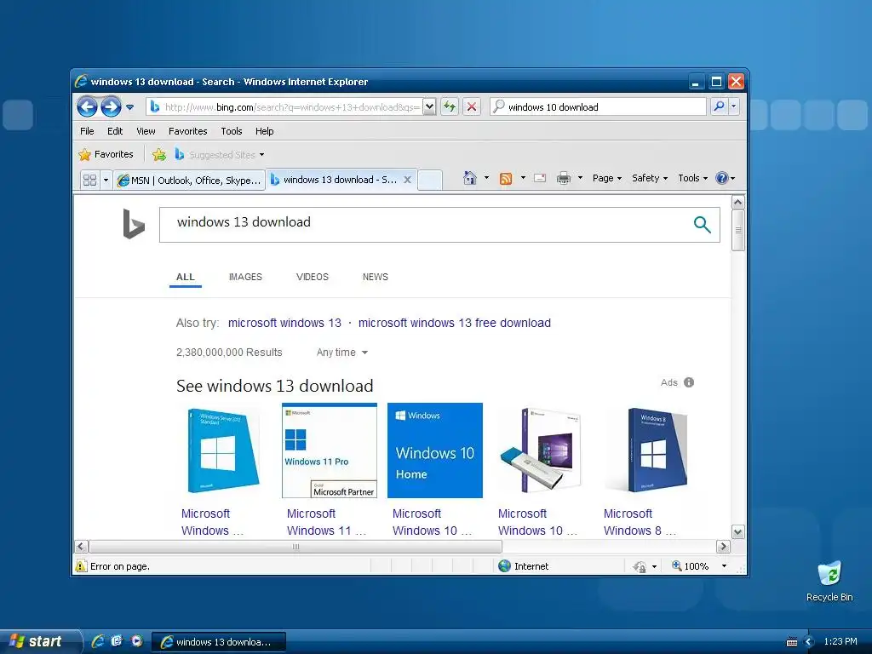Switch to MSN Outlook tab
872x654 pixels.
189,181
